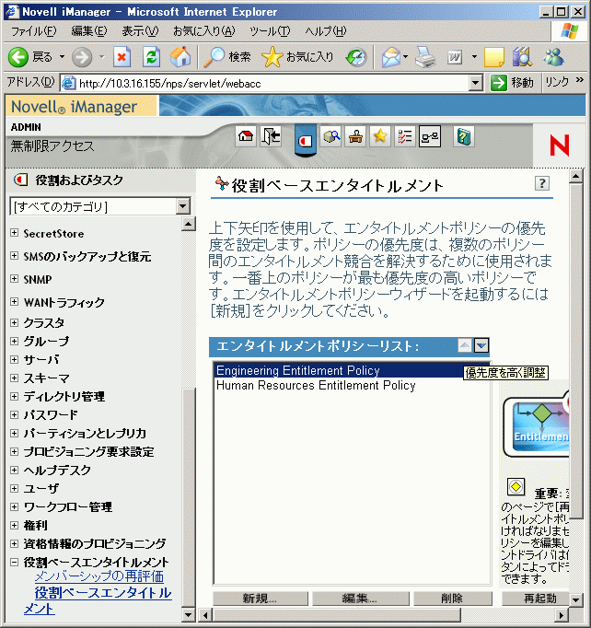
Task: Open the 表示 menu
Action: pos(140,31)
